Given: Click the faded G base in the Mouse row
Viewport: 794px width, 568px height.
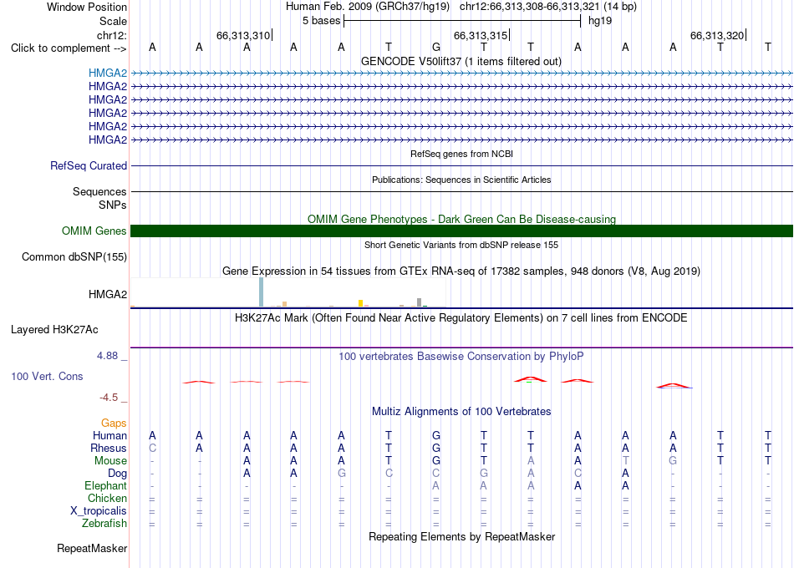Looking at the screenshot, I should click(x=673, y=461).
